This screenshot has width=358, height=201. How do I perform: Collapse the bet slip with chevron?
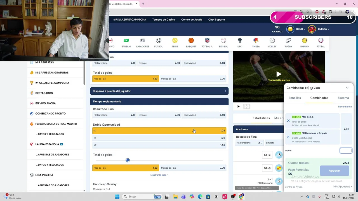pyautogui.click(x=347, y=88)
